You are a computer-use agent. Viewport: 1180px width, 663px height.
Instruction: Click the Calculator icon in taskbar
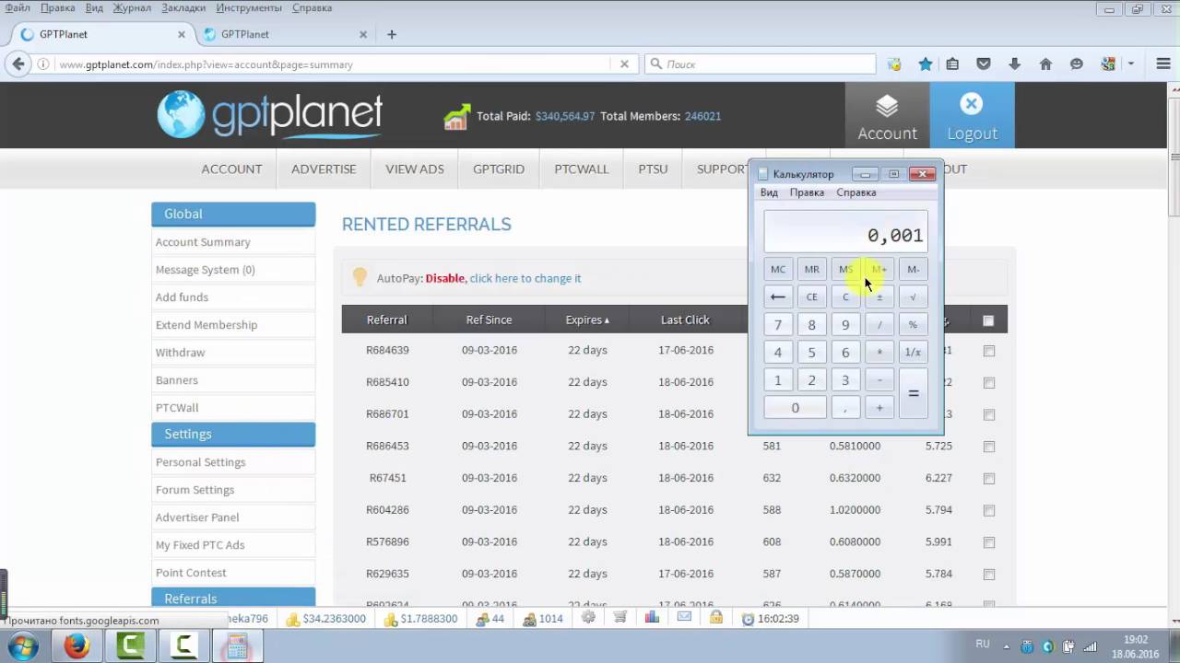[237, 646]
